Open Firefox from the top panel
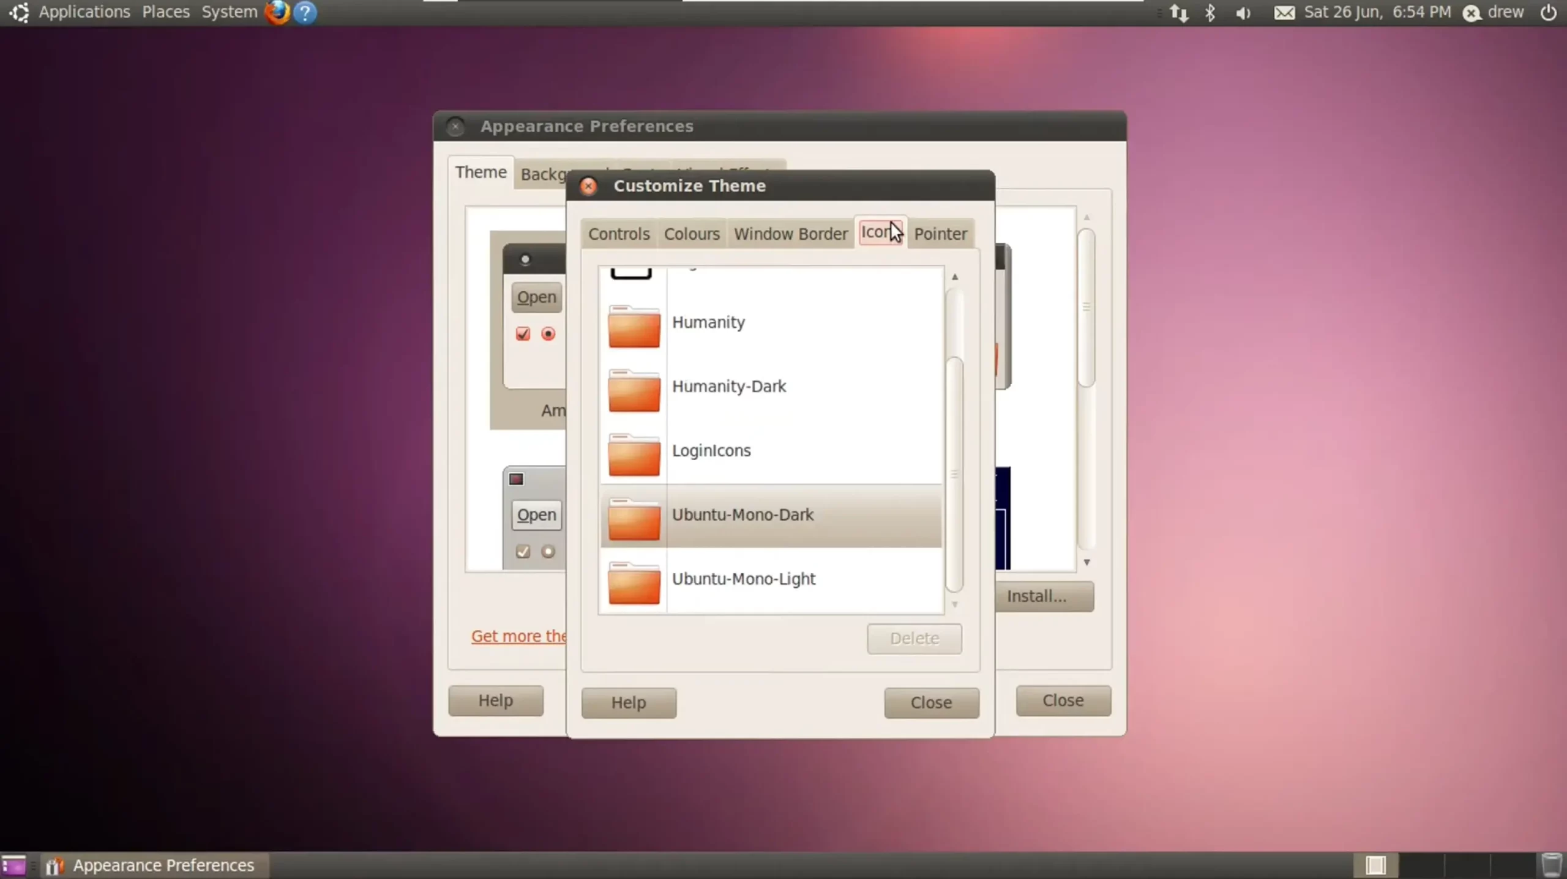Screen dimensions: 1567x879 pos(277,12)
